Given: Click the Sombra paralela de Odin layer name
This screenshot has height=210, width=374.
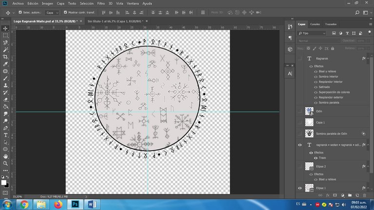Looking at the screenshot, I should [x=332, y=134].
